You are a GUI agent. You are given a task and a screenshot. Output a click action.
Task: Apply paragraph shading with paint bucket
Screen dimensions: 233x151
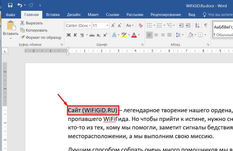[190, 35]
